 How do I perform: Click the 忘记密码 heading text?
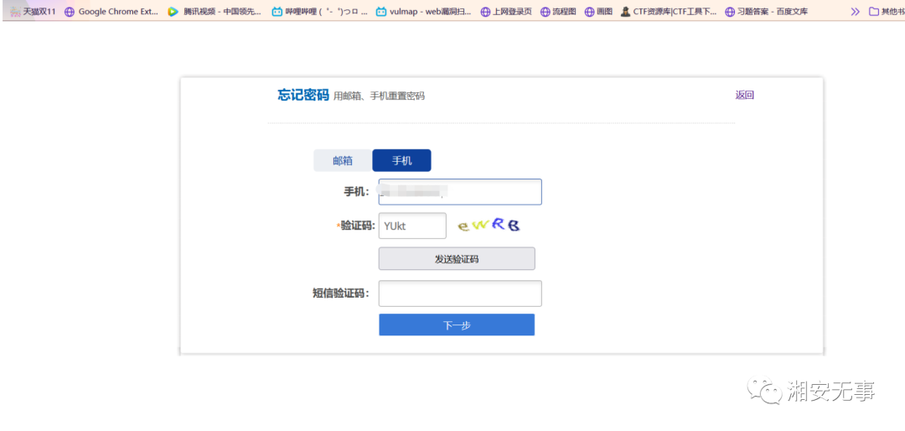[303, 95]
